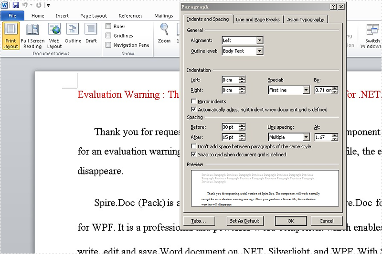The image size is (382, 254).
Task: Enable the Gridlines checkbox
Action: tap(108, 35)
